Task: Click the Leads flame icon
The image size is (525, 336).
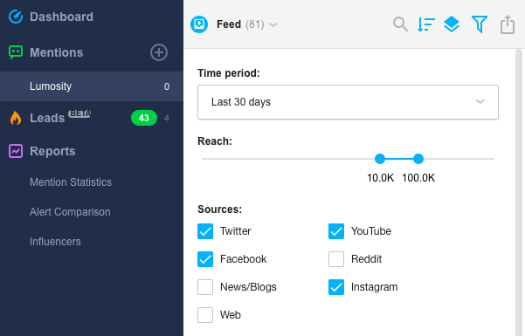Action: tap(16, 118)
